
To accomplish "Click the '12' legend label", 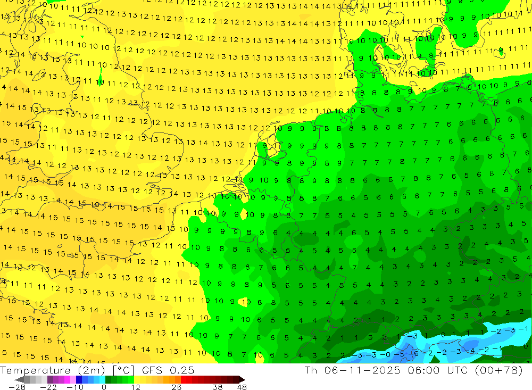I will (136, 387).
